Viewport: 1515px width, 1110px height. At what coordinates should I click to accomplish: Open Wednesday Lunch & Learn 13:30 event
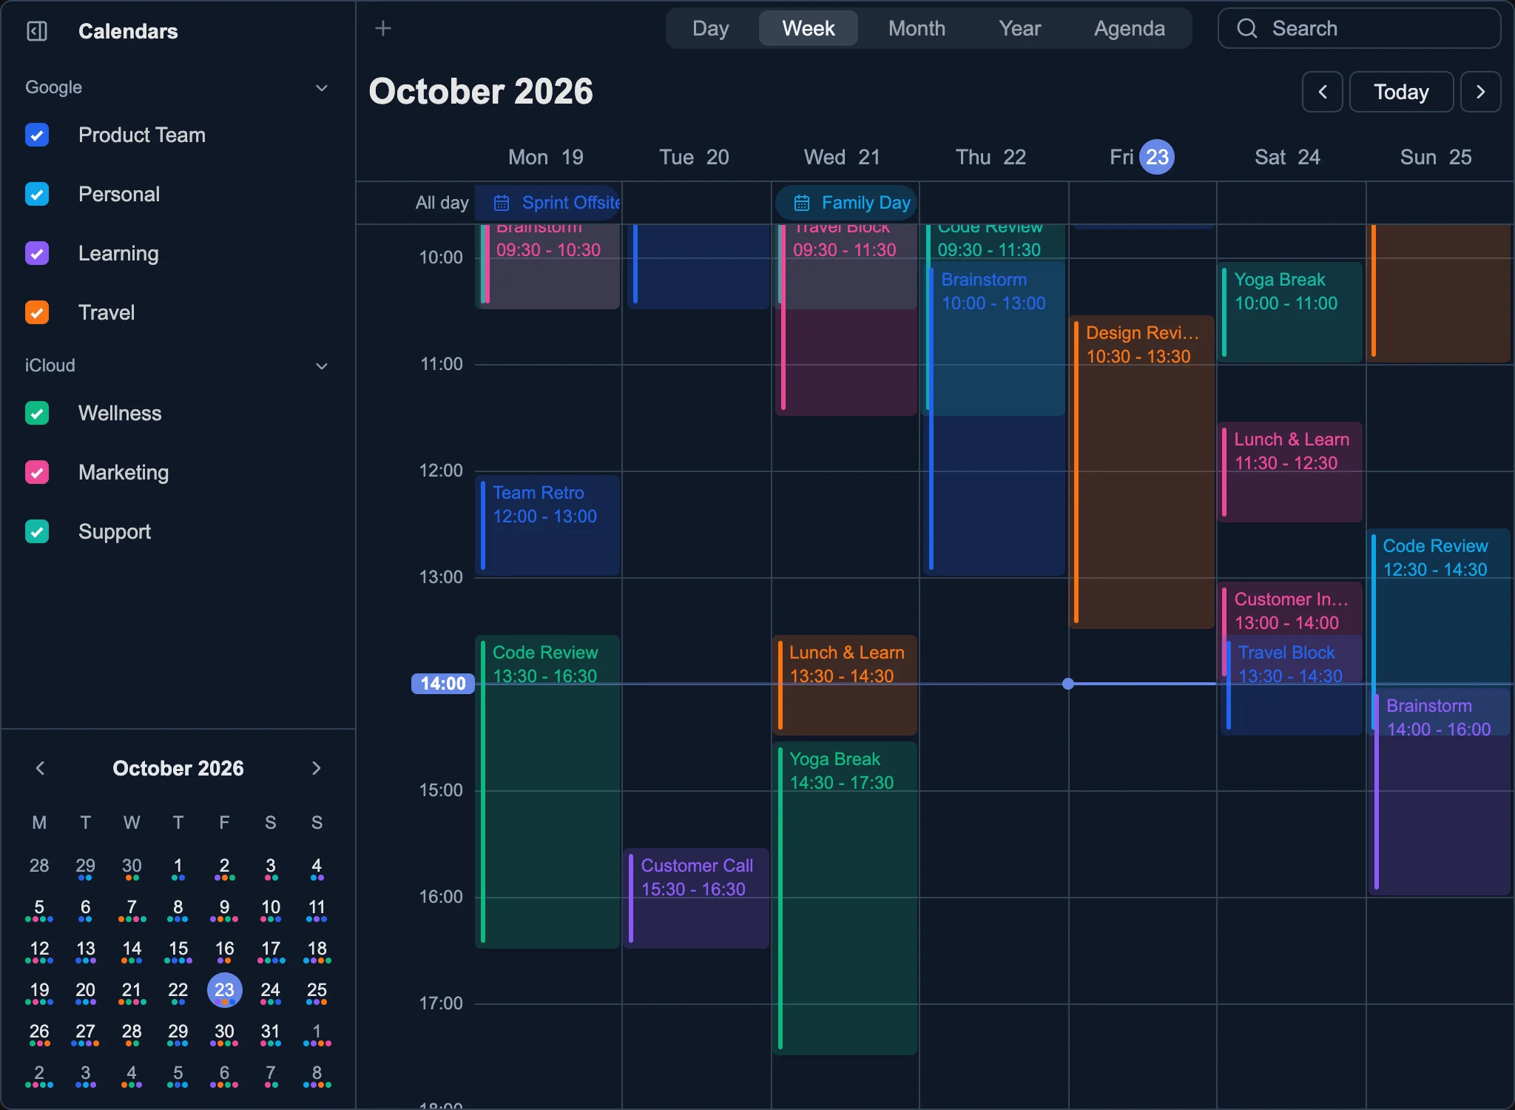tap(845, 684)
